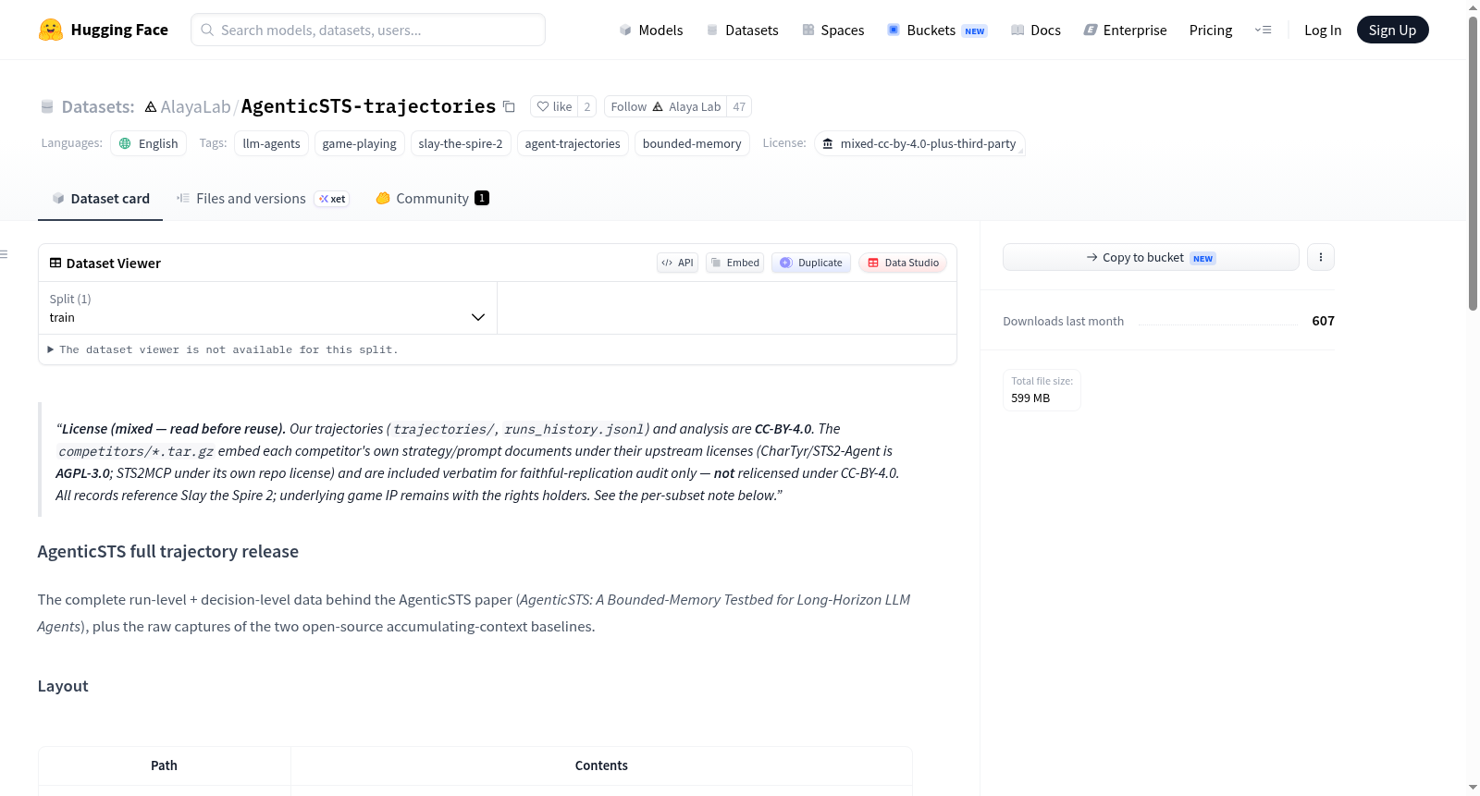Click the Community tab emoji icon
The image size is (1480, 796).
click(x=383, y=198)
